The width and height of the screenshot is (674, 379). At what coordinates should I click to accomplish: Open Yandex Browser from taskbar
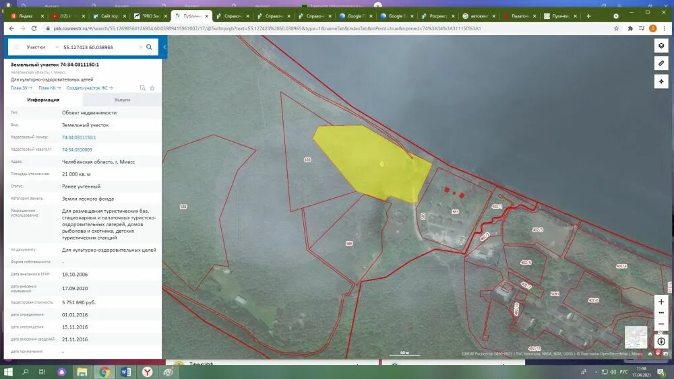148,372
